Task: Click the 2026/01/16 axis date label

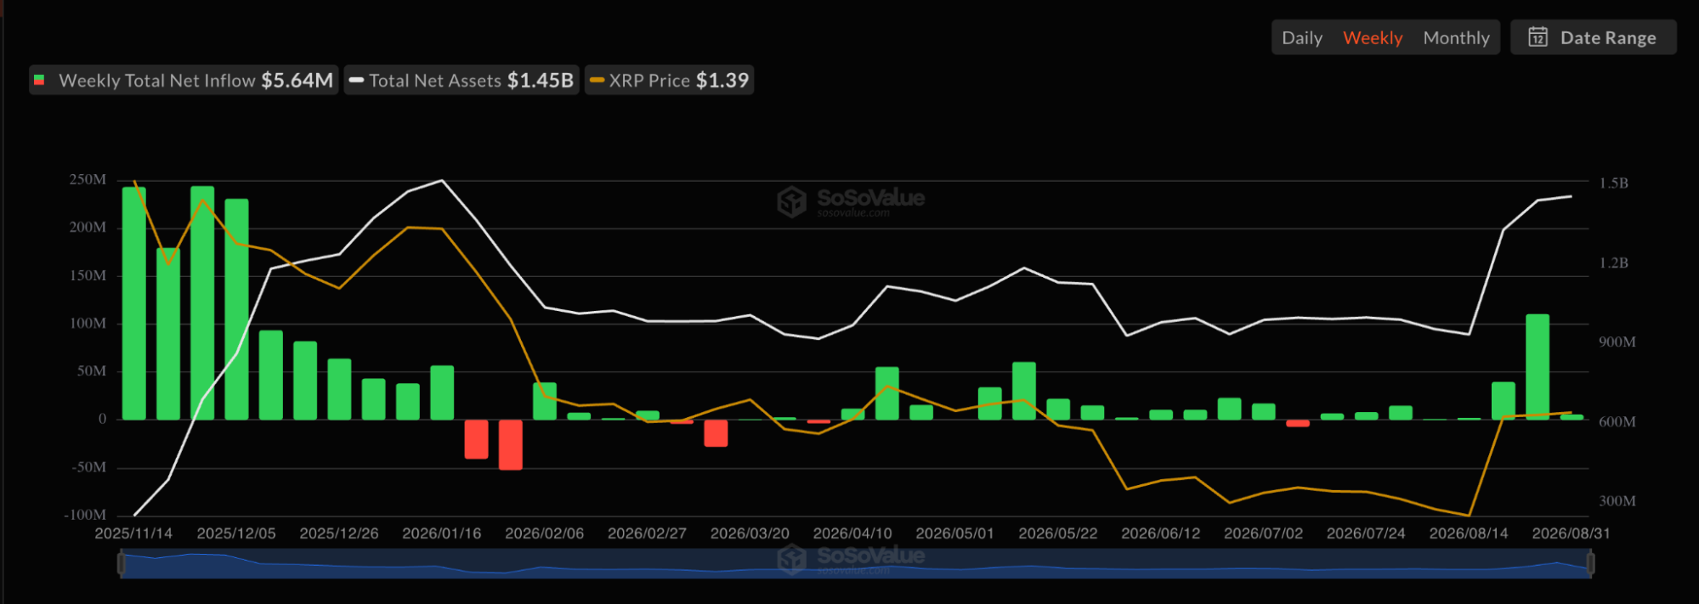Action: 442,533
